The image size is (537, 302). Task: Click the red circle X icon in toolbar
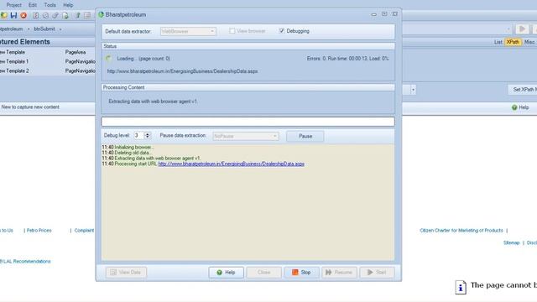pyautogui.click(x=23, y=15)
